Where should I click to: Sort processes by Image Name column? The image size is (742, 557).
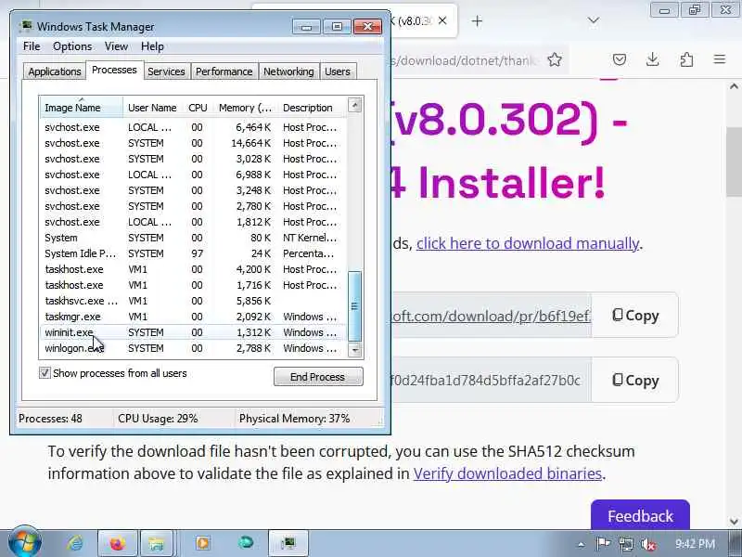coord(82,107)
